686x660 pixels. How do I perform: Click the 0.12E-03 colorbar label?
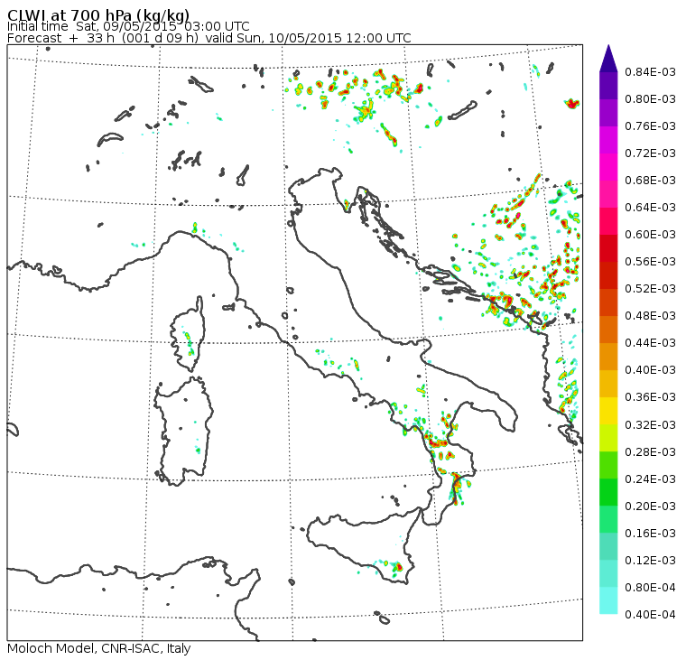(650, 561)
